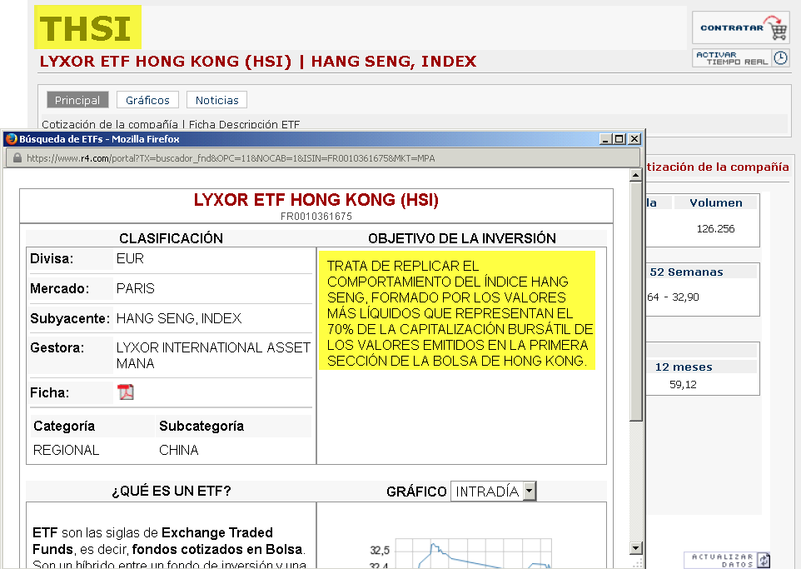801x569 pixels.
Task: Click the Divisa value EUR
Action: pos(130,259)
